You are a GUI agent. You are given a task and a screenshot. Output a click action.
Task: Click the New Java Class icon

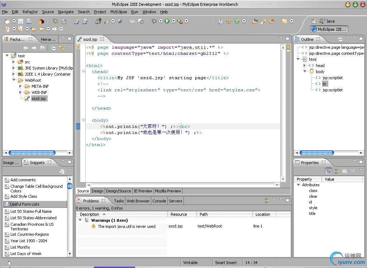237,21
